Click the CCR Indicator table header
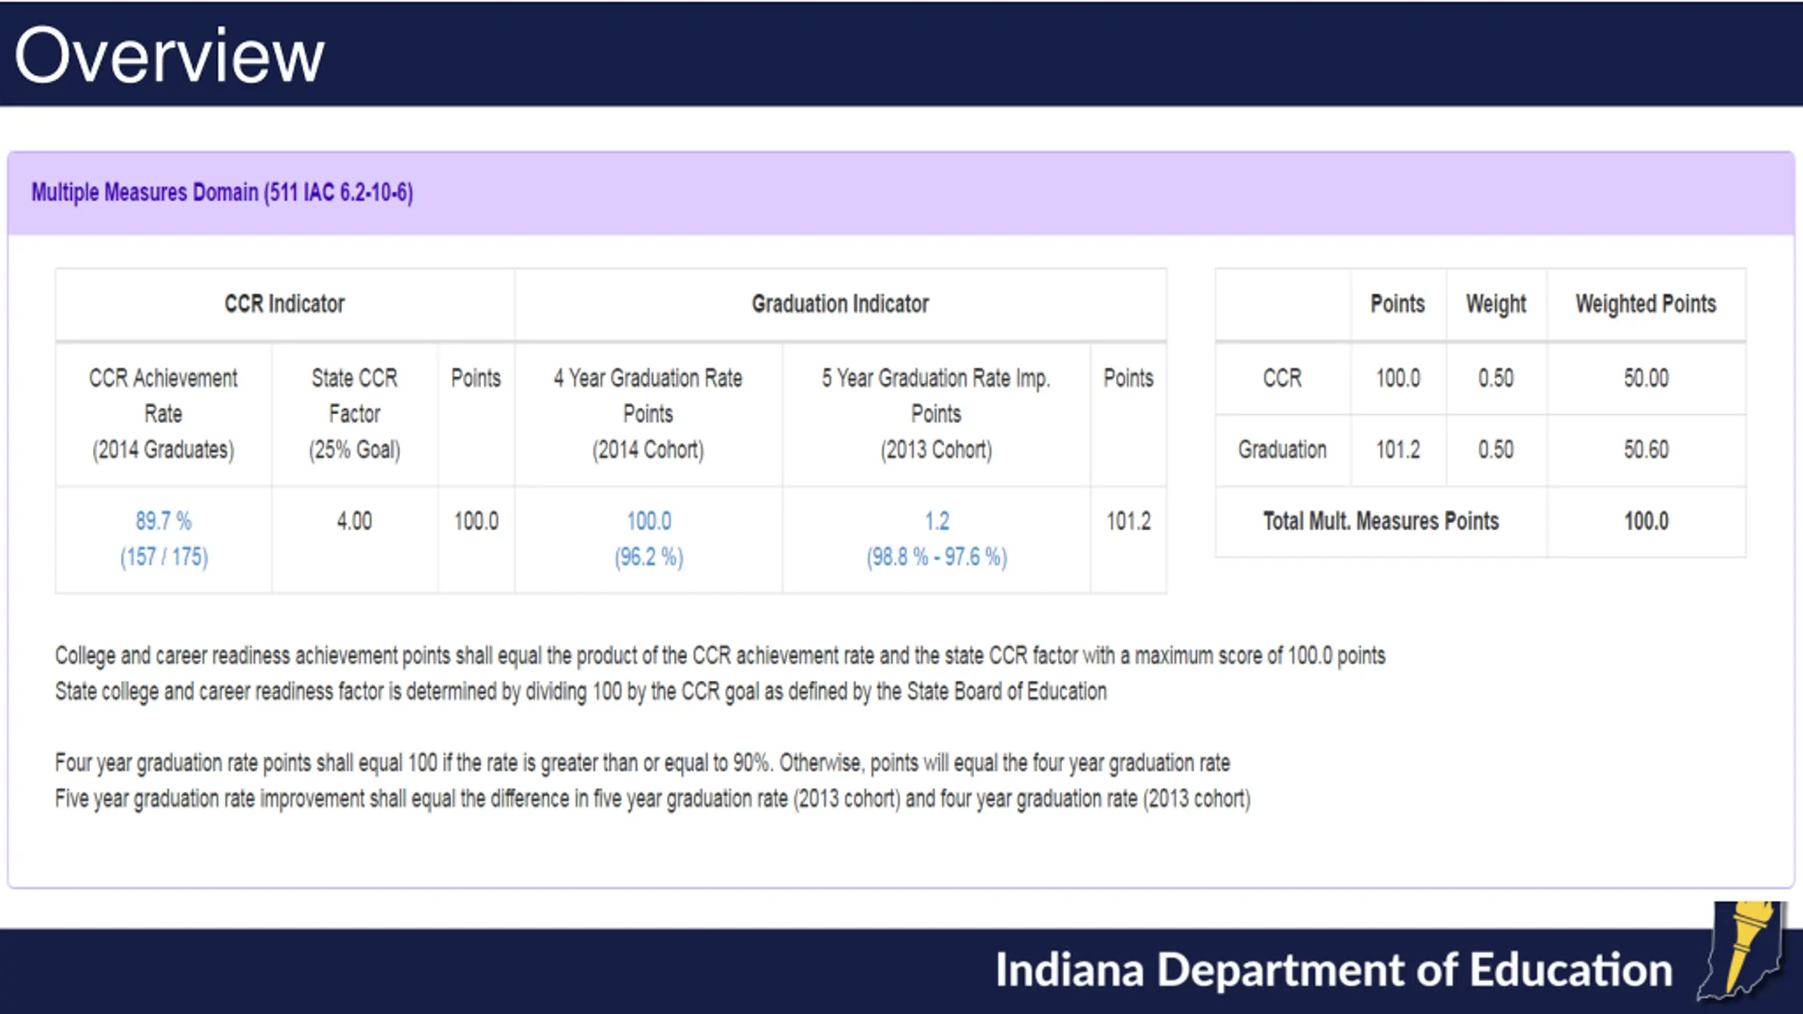 pos(285,304)
